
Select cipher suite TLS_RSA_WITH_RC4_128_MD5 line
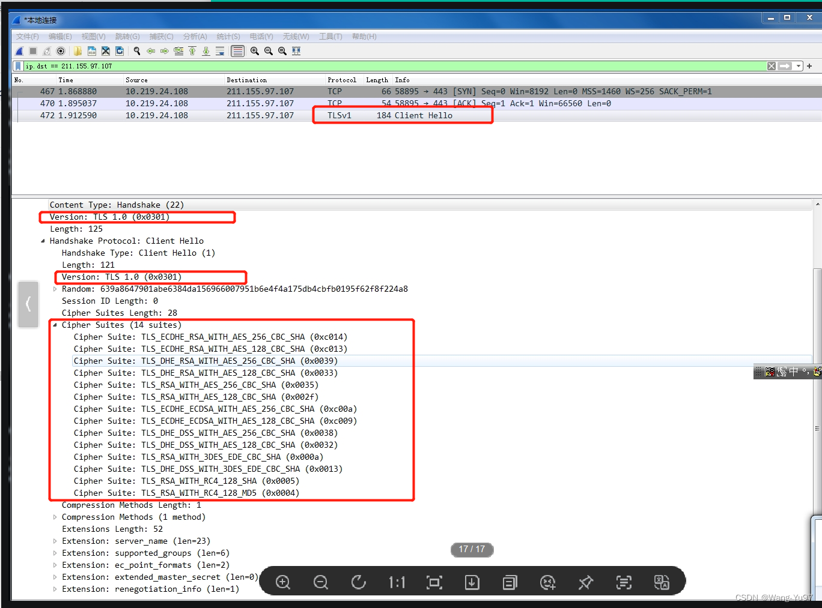point(186,493)
